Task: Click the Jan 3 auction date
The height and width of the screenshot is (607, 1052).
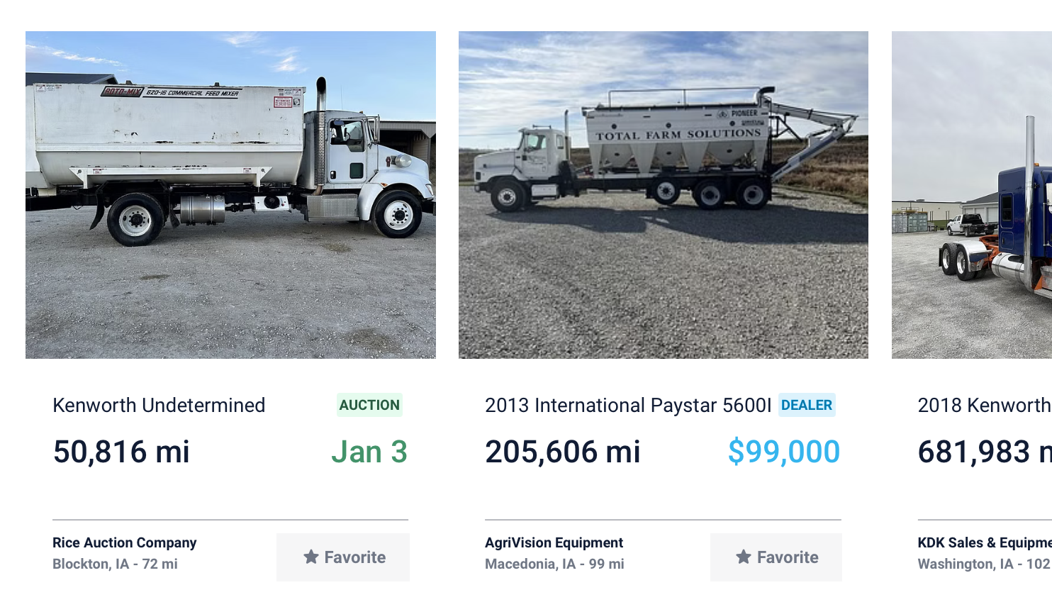Action: click(369, 452)
